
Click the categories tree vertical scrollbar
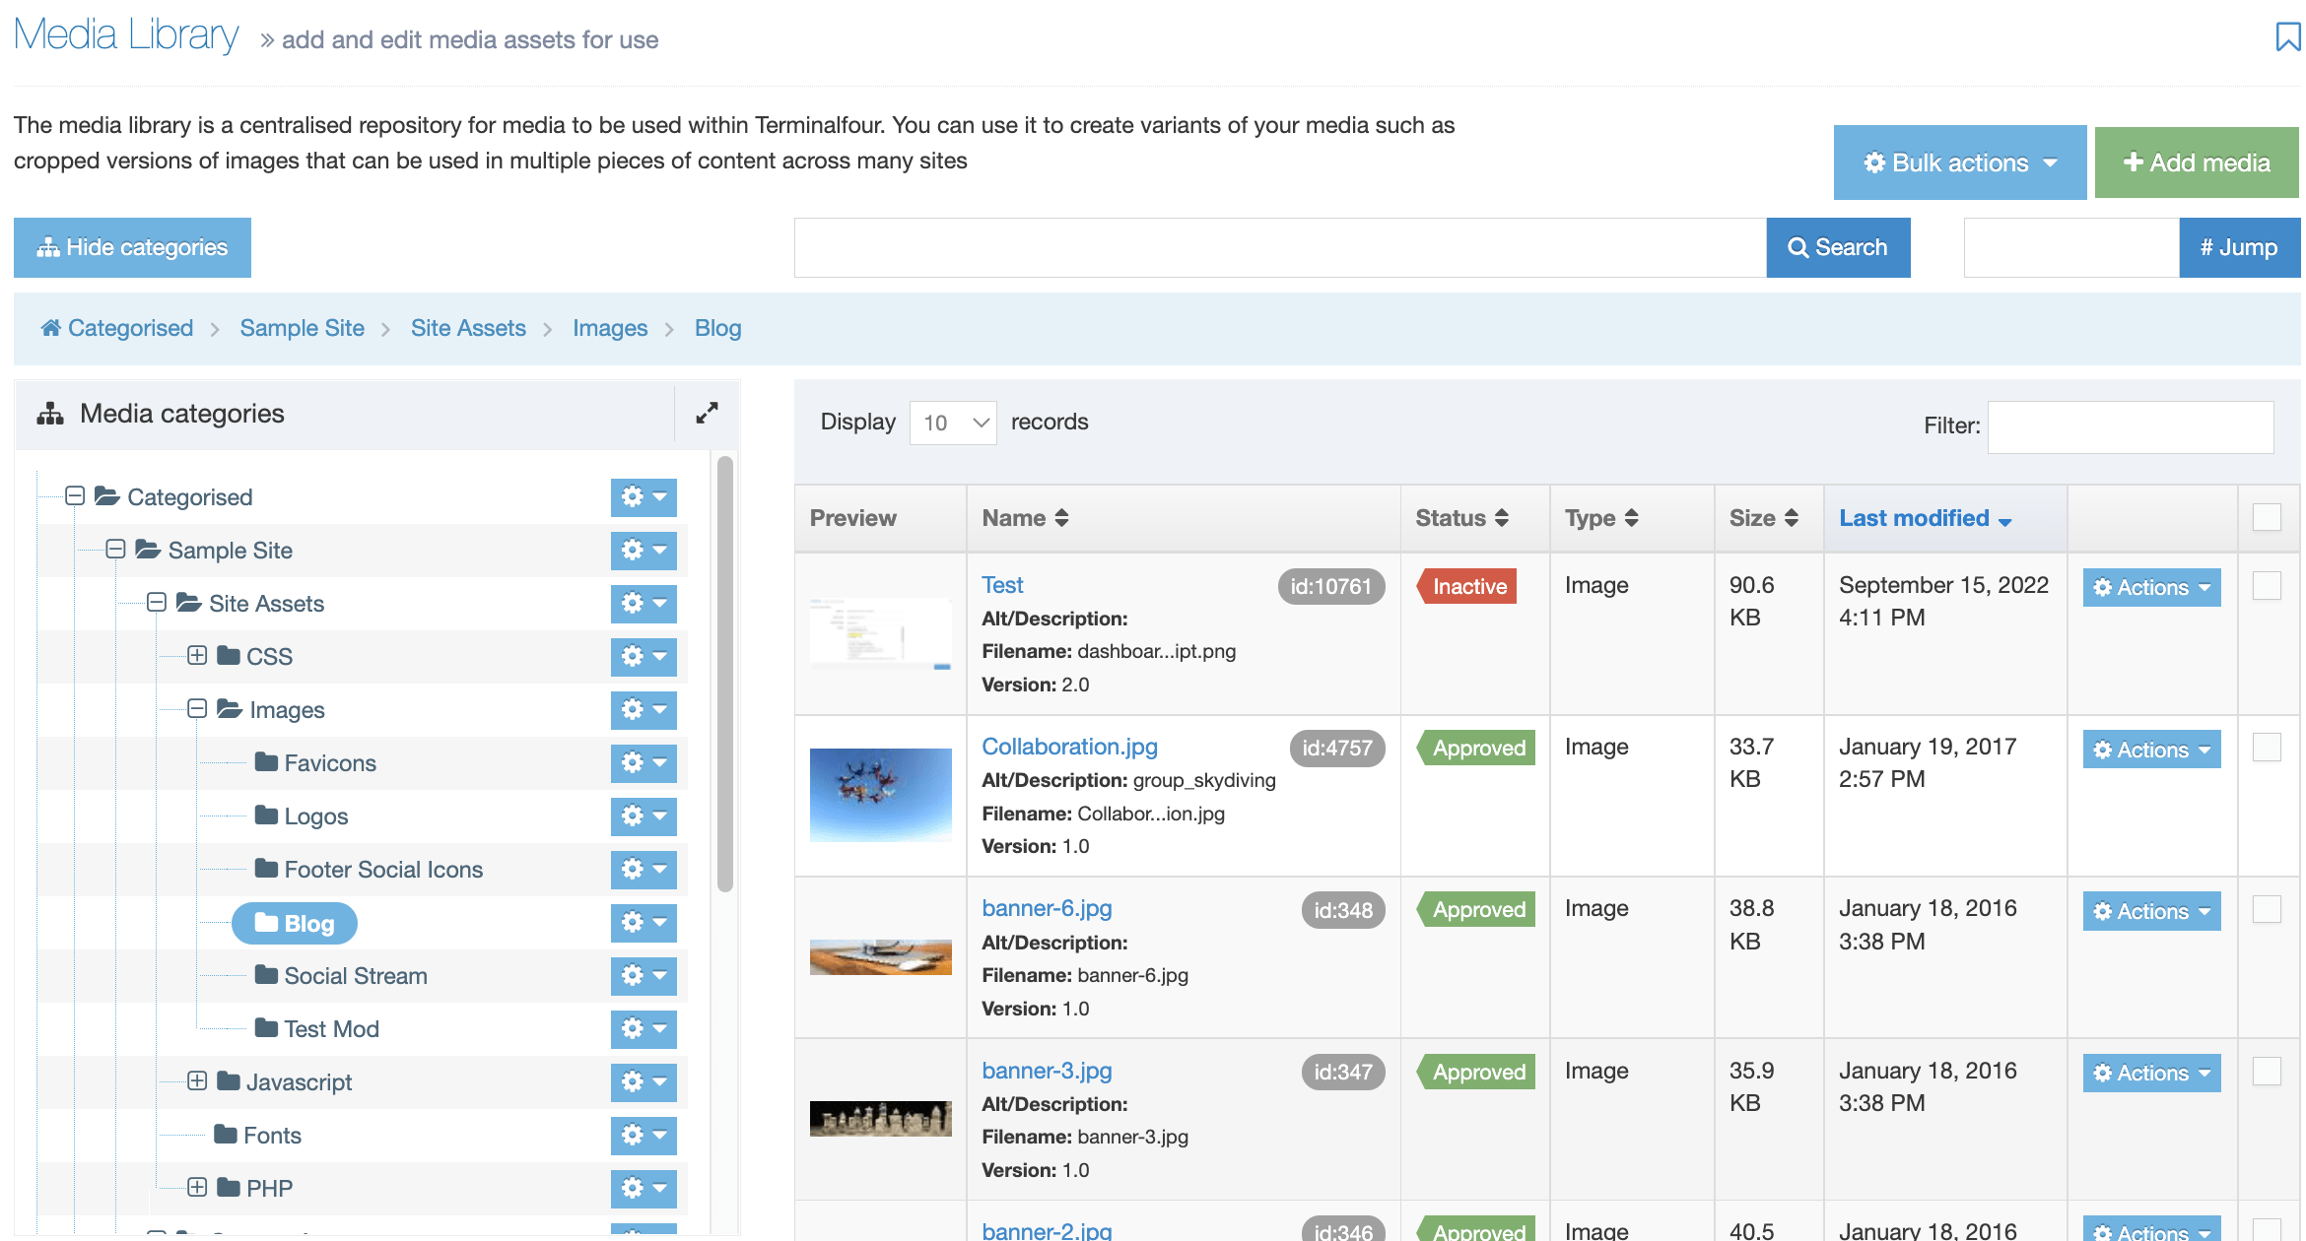[725, 675]
